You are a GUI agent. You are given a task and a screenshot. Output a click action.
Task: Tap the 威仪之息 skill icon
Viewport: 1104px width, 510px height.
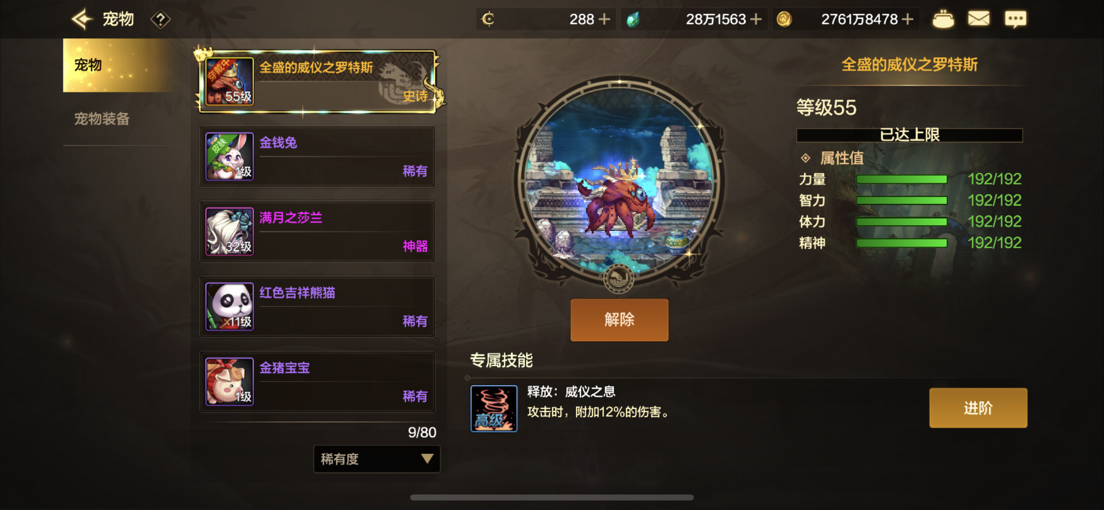pyautogui.click(x=494, y=408)
